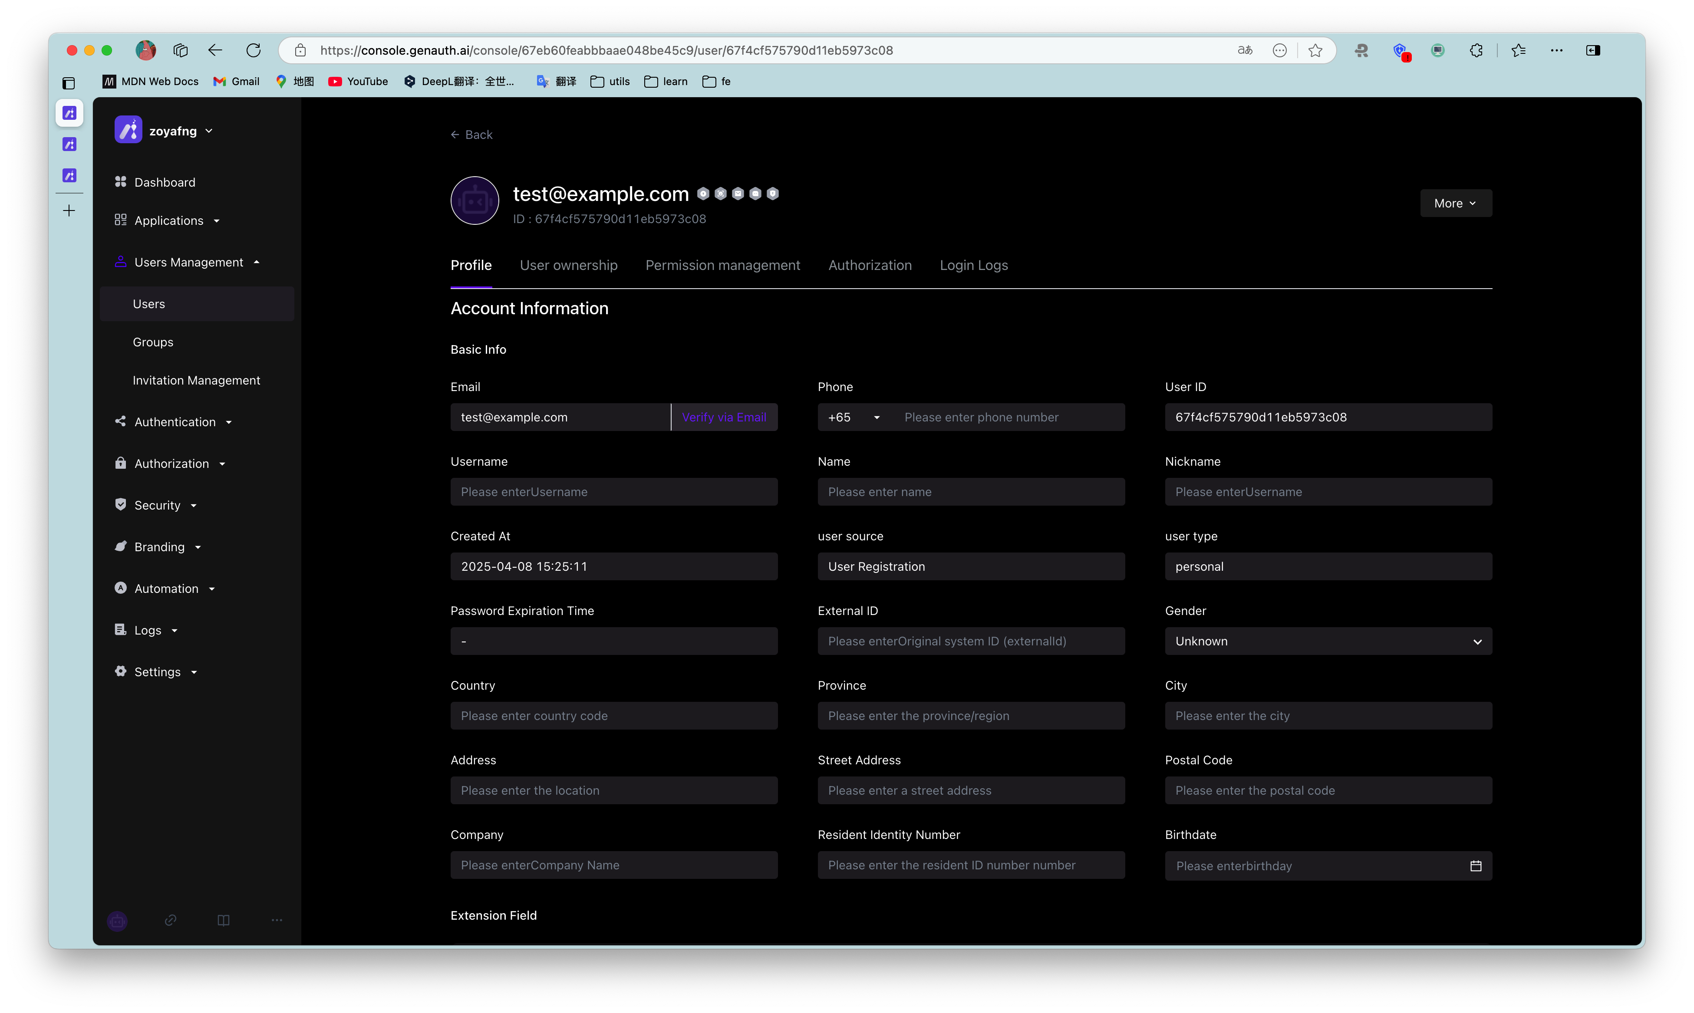Open the +65 country code dropdown
This screenshot has width=1694, height=1013.
pos(854,417)
